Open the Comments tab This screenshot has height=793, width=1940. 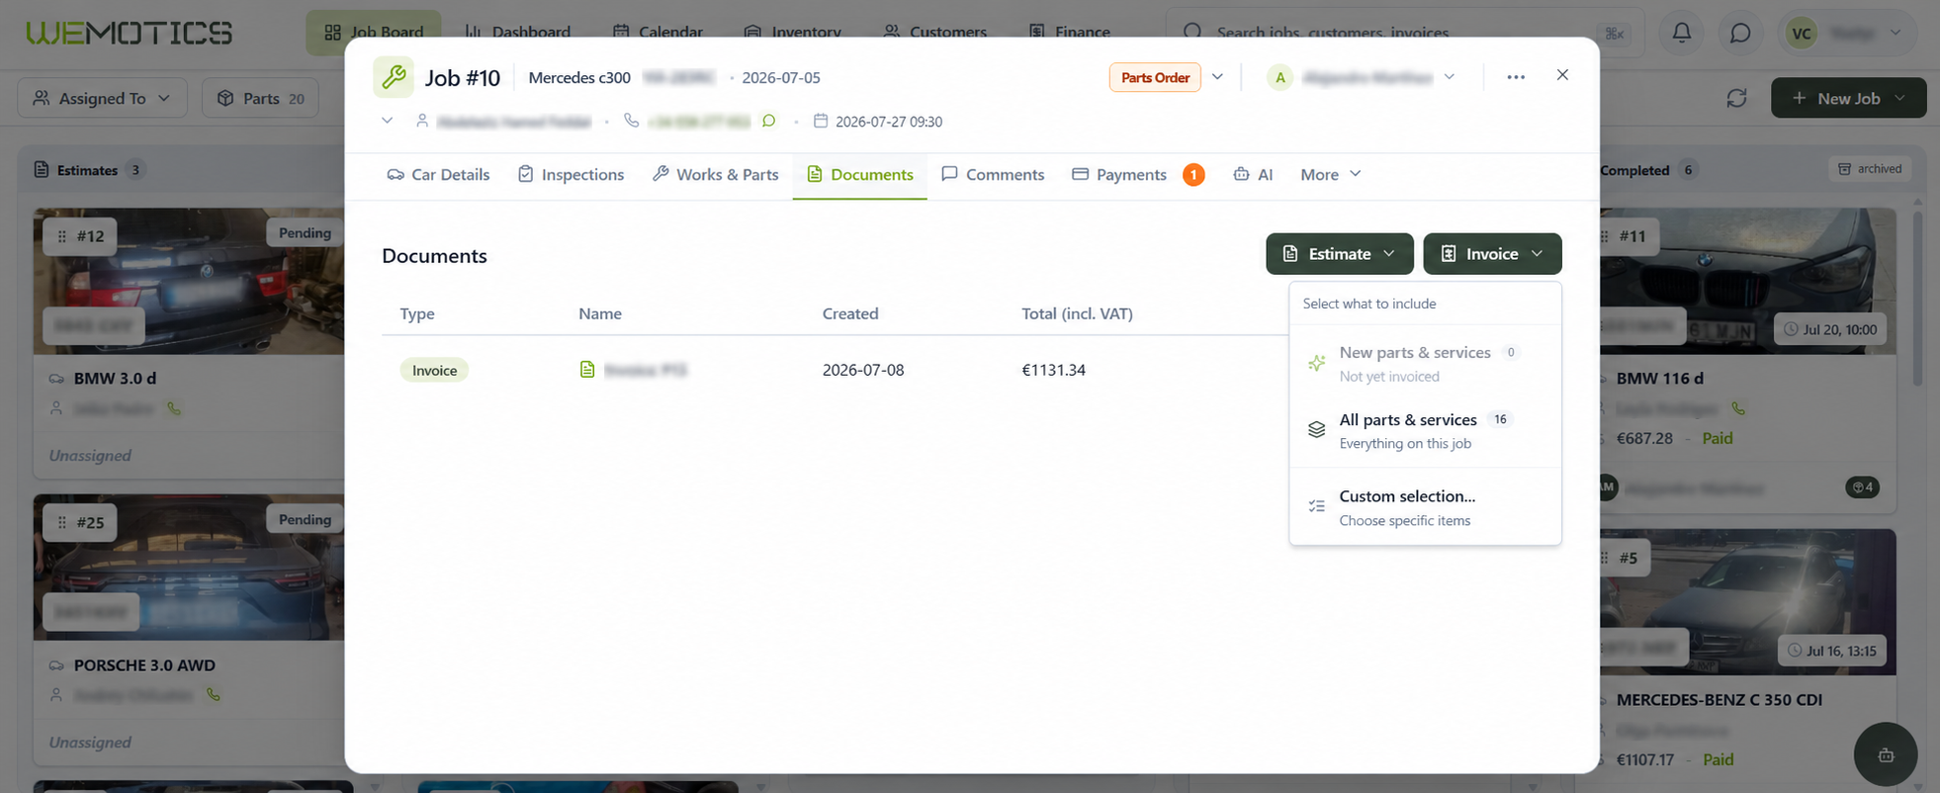[x=993, y=174]
